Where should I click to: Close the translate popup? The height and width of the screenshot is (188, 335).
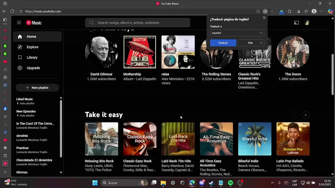(x=264, y=18)
